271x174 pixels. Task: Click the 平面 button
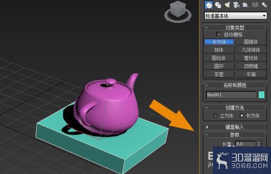pyautogui.click(x=251, y=74)
